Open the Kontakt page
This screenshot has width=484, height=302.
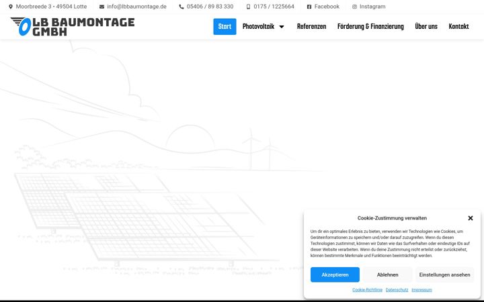pos(458,26)
